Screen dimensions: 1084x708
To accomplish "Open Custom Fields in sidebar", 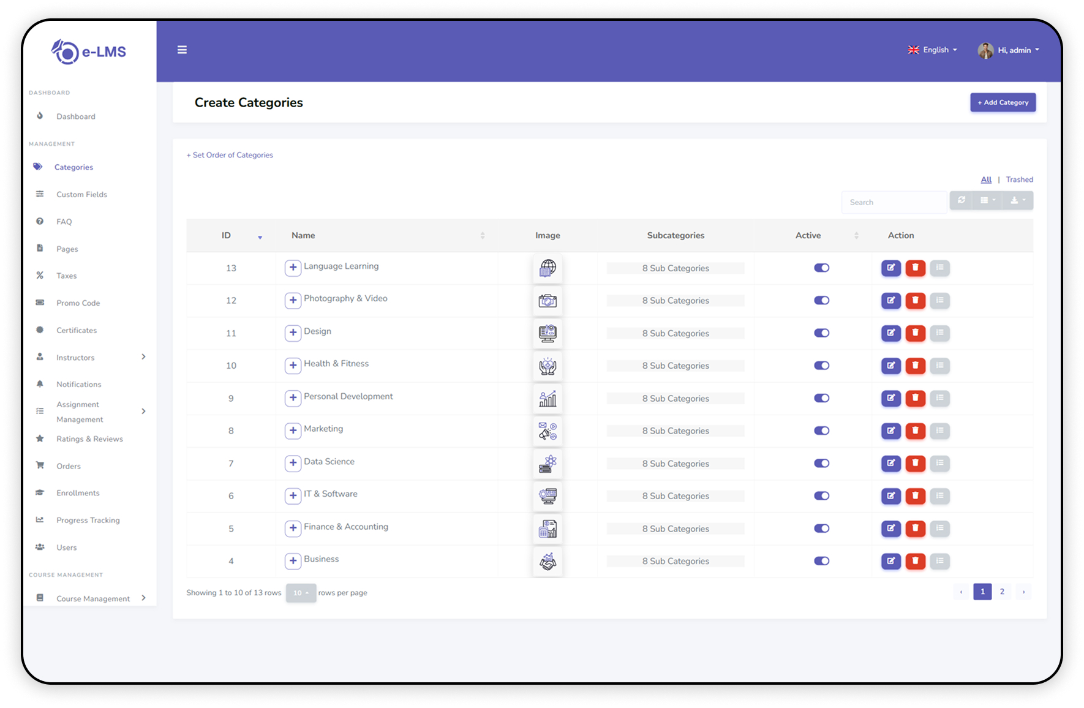I will point(81,195).
